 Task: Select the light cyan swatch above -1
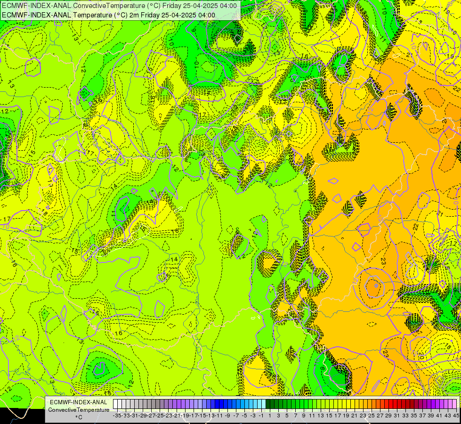(x=259, y=404)
